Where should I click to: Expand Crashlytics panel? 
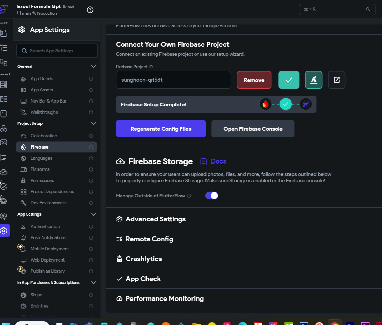tap(244, 259)
